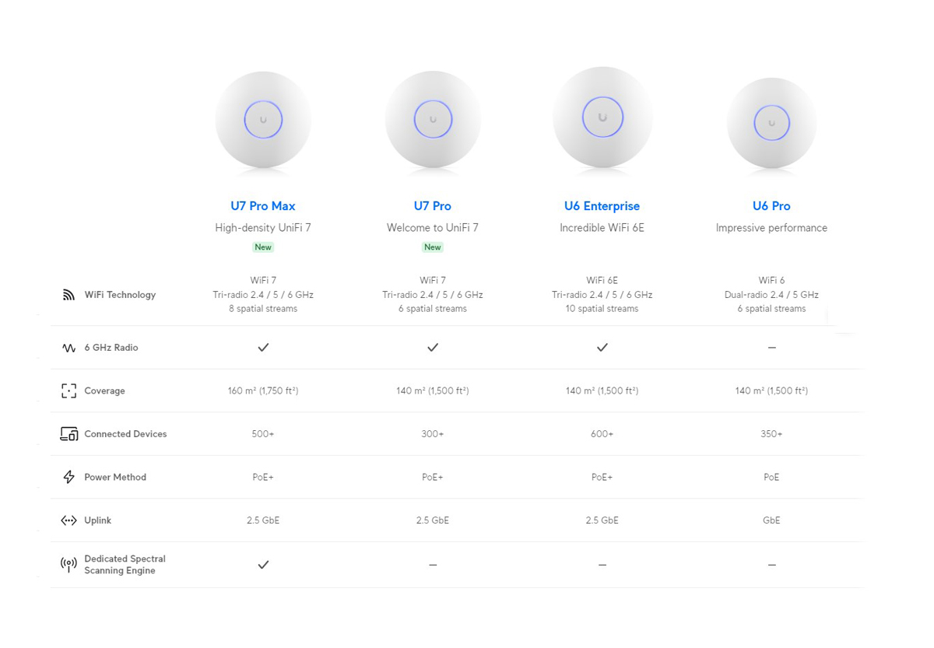Select the U6 Pro product thumbnail image
This screenshot has height=648, width=934.
pyautogui.click(x=771, y=123)
